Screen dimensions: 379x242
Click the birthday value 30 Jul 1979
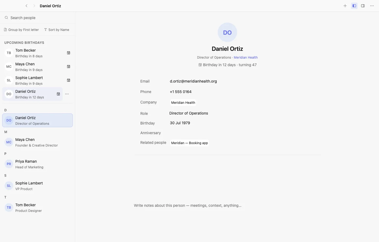tap(180, 123)
